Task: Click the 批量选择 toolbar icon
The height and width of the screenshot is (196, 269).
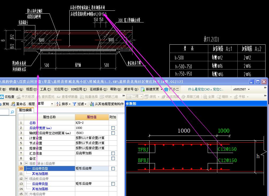Action: [82, 97]
